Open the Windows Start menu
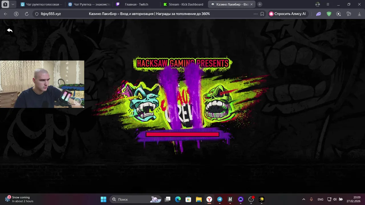 pos(104,199)
